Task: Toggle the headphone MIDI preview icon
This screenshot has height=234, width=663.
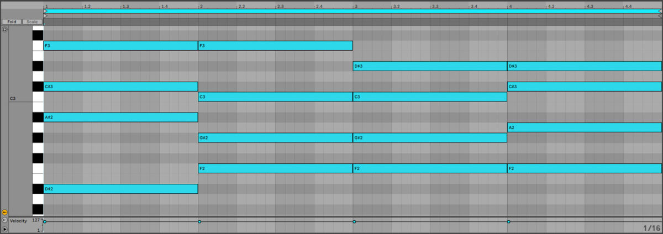Action: tap(4, 29)
